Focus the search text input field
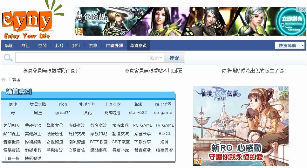The width and height of the screenshot is (307, 168). [82, 58]
